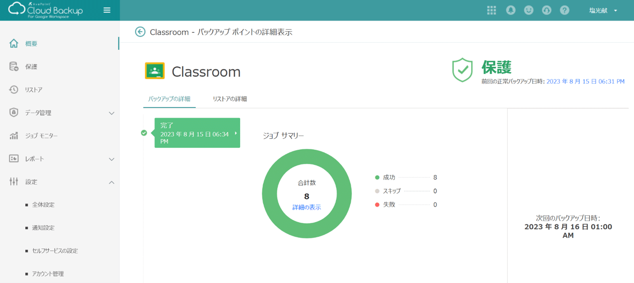Click the 保護 status heading

tap(496, 67)
